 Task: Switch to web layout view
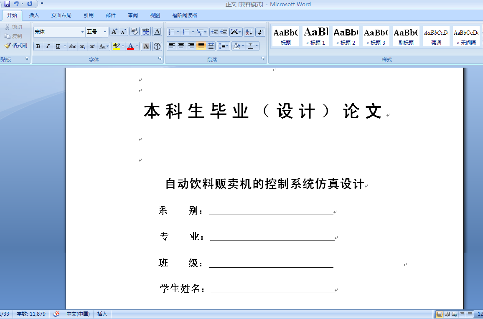pyautogui.click(x=455, y=314)
